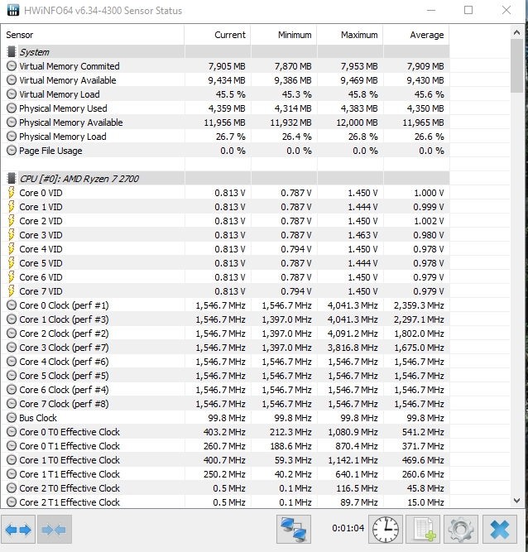
Task: Select Core 5 Clock (perf #5) row label
Action: pyautogui.click(x=64, y=376)
